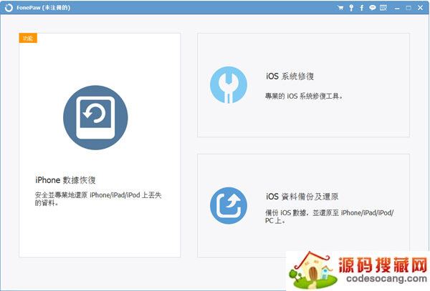Click the iOS system repair wrench icon
The height and width of the screenshot is (291, 430).
click(x=229, y=85)
